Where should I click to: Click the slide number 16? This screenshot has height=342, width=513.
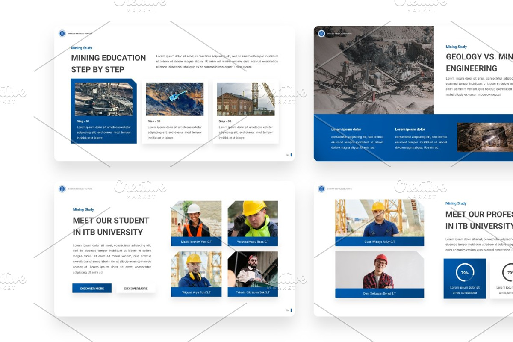point(287,310)
